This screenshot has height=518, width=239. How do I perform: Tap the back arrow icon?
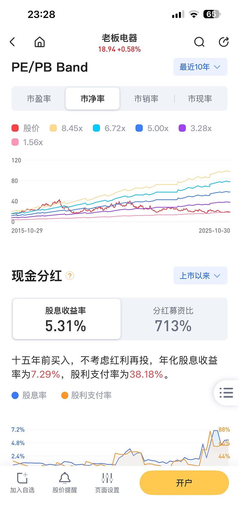[13, 42]
